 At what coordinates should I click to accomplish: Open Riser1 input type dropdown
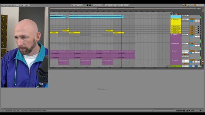185,51
